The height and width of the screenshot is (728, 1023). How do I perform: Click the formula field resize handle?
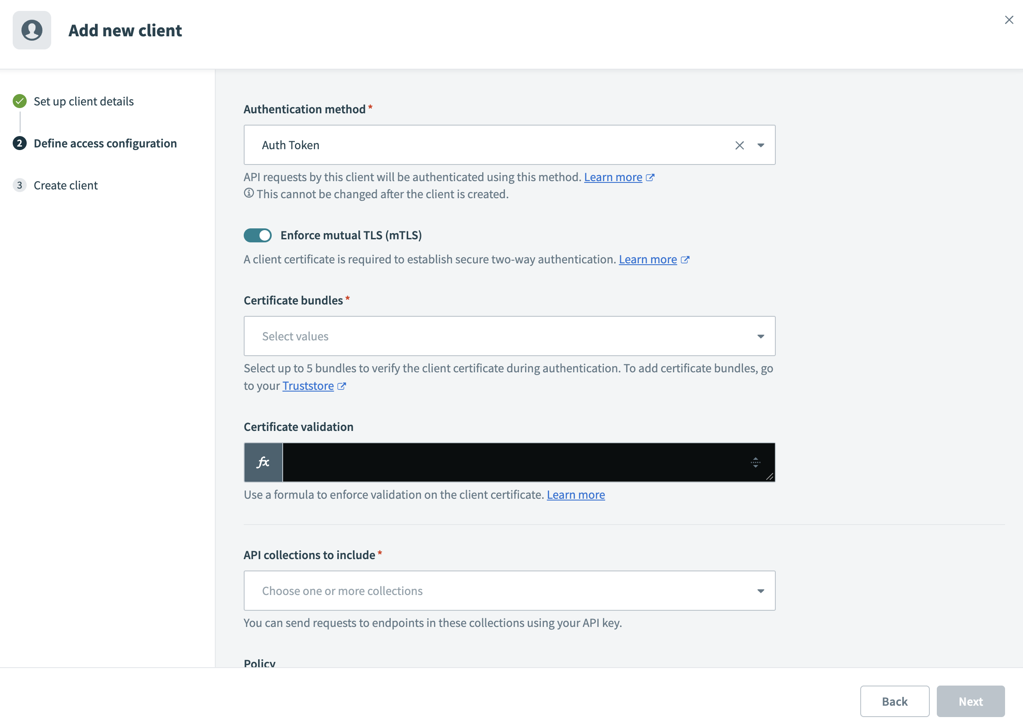pos(769,476)
